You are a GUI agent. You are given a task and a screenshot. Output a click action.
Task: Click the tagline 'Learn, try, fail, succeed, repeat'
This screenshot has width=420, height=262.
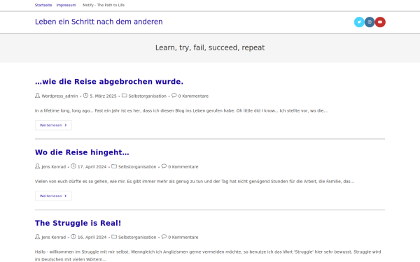tap(210, 48)
